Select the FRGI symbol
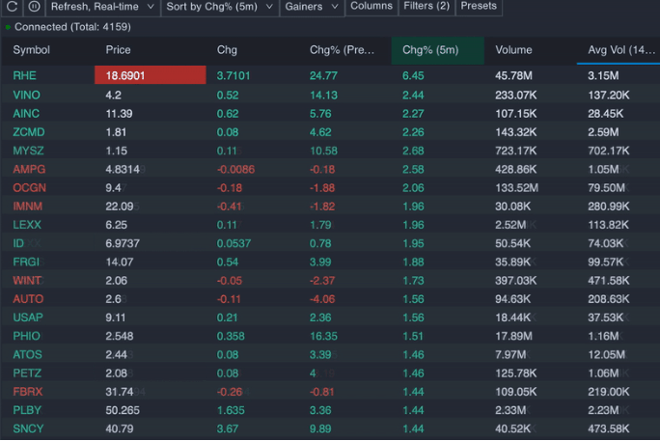This screenshot has width=660, height=441. point(26,262)
